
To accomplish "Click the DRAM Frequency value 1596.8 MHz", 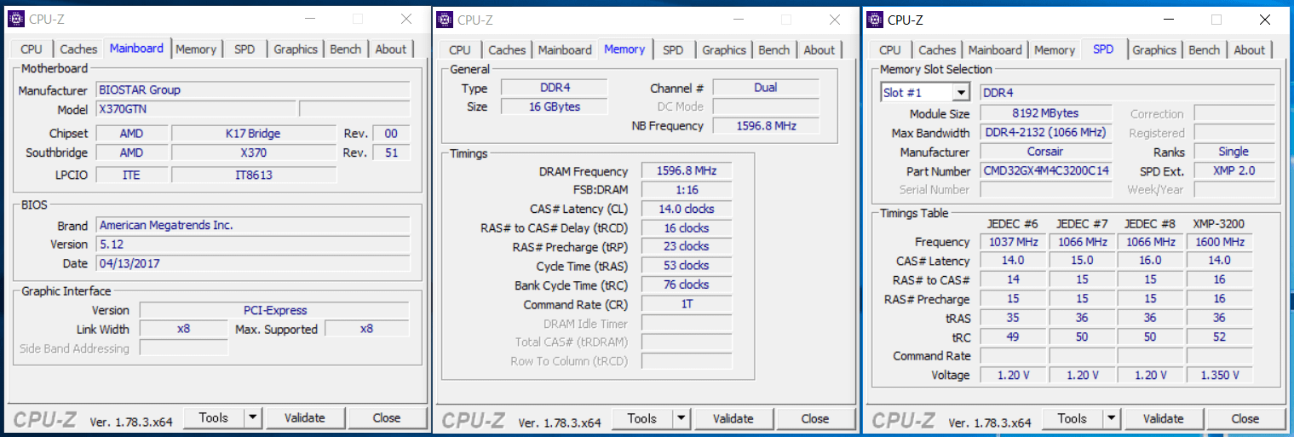I will coord(687,171).
